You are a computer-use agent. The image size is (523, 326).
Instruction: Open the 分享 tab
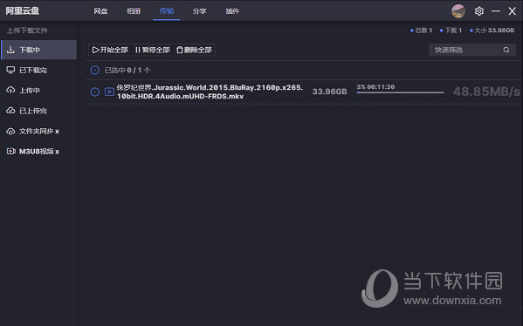click(199, 11)
